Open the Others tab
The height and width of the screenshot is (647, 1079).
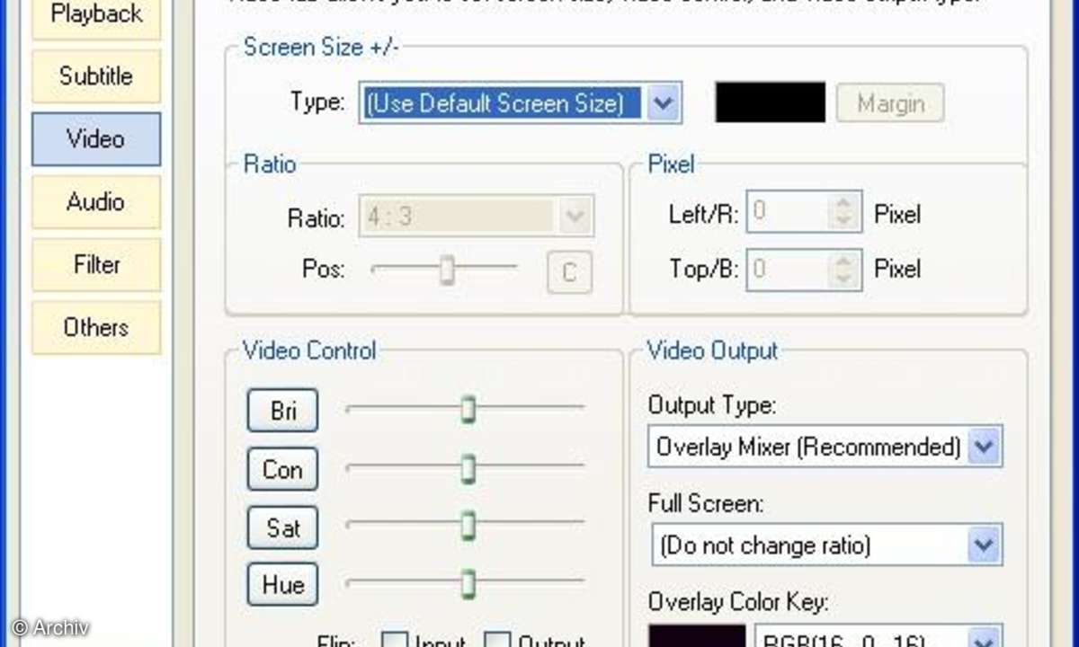(96, 328)
